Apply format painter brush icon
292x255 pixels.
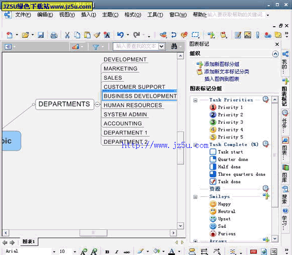point(97,35)
